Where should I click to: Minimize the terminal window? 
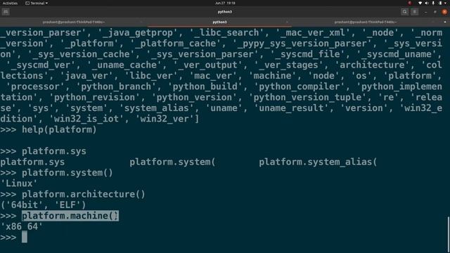pos(425,12)
